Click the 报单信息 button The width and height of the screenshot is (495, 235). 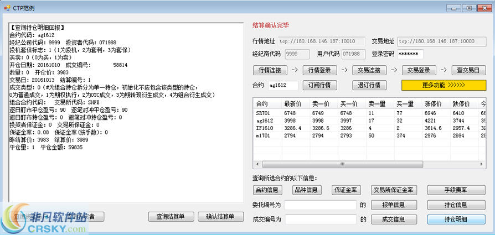coord(394,205)
